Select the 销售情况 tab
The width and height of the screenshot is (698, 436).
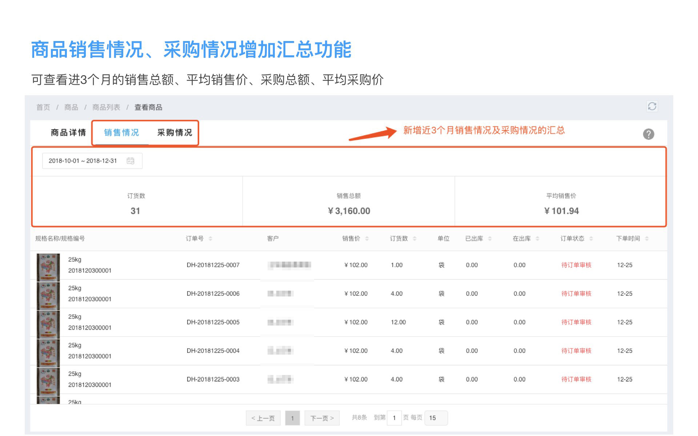coord(121,133)
